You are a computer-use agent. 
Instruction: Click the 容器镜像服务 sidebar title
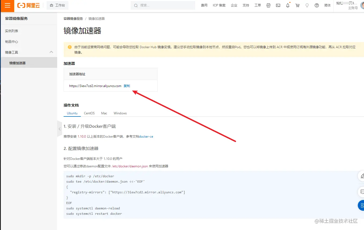[16, 18]
